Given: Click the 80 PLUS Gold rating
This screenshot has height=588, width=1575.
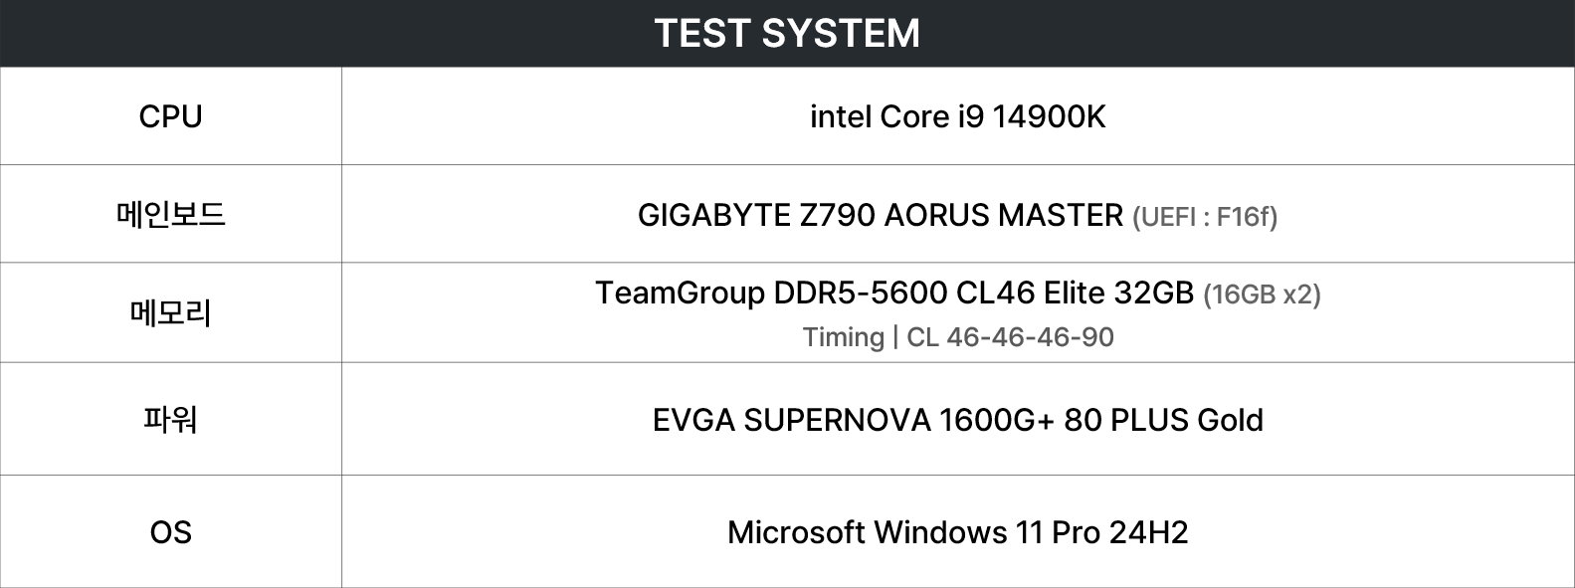Looking at the screenshot, I should pyautogui.click(x=1163, y=420).
